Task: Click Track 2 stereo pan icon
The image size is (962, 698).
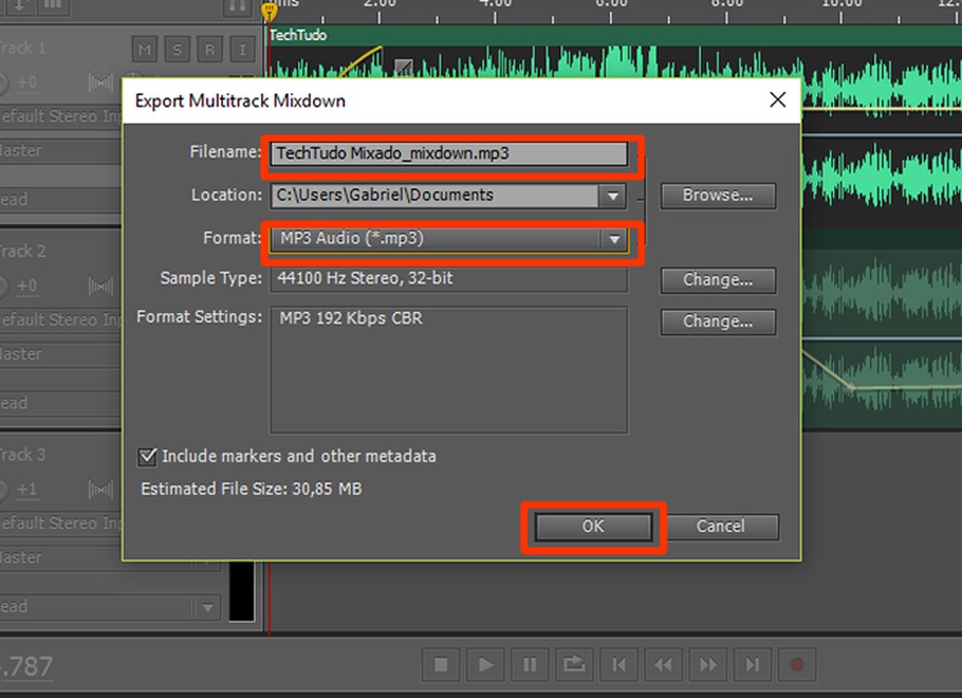Action: 101,285
